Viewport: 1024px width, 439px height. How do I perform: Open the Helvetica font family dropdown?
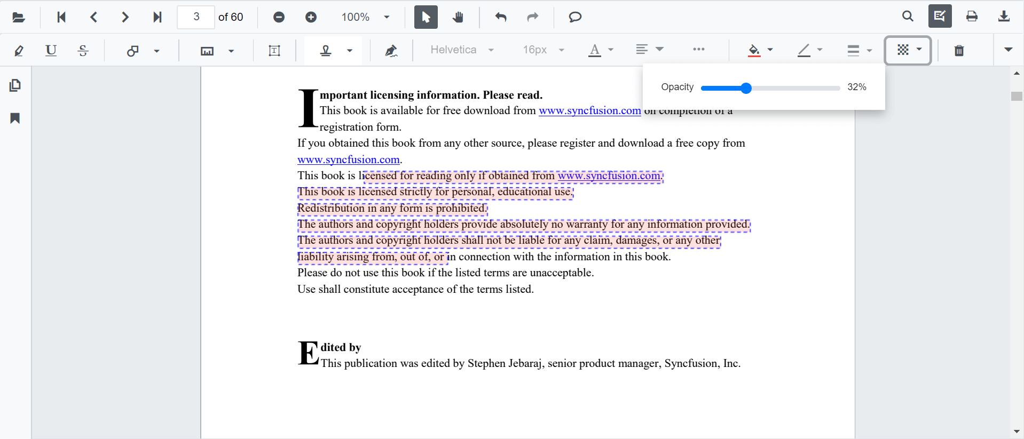pos(462,50)
